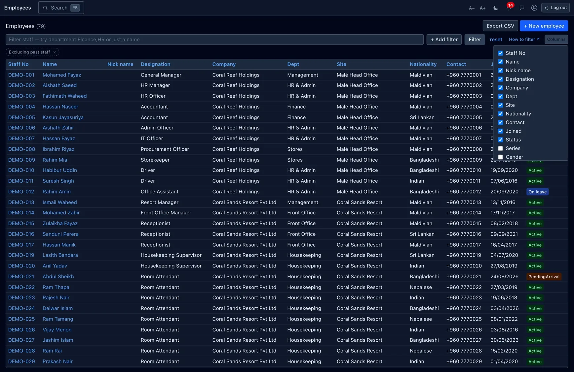This screenshot has height=372, width=574.
Task: Uncheck the Status column checkbox
Action: point(500,140)
